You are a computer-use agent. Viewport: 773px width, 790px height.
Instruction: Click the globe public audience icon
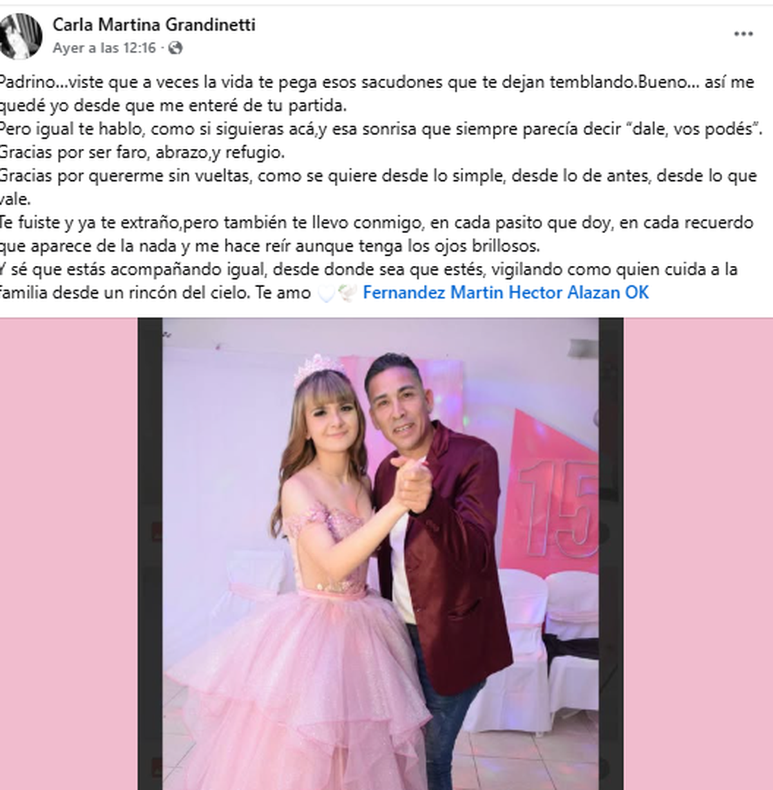[175, 48]
